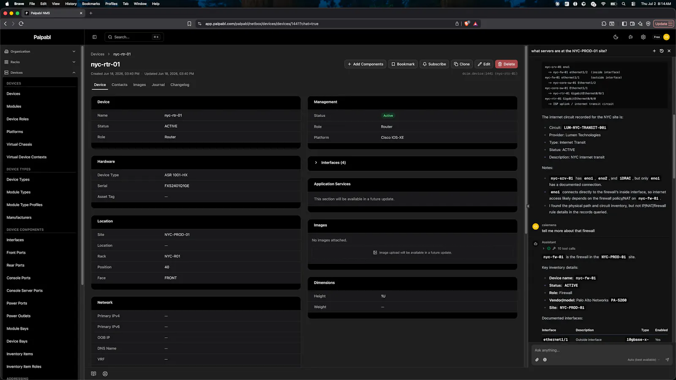Viewport: 676px width, 380px height.
Task: Open a new browser tab with plus
Action: 91,13
